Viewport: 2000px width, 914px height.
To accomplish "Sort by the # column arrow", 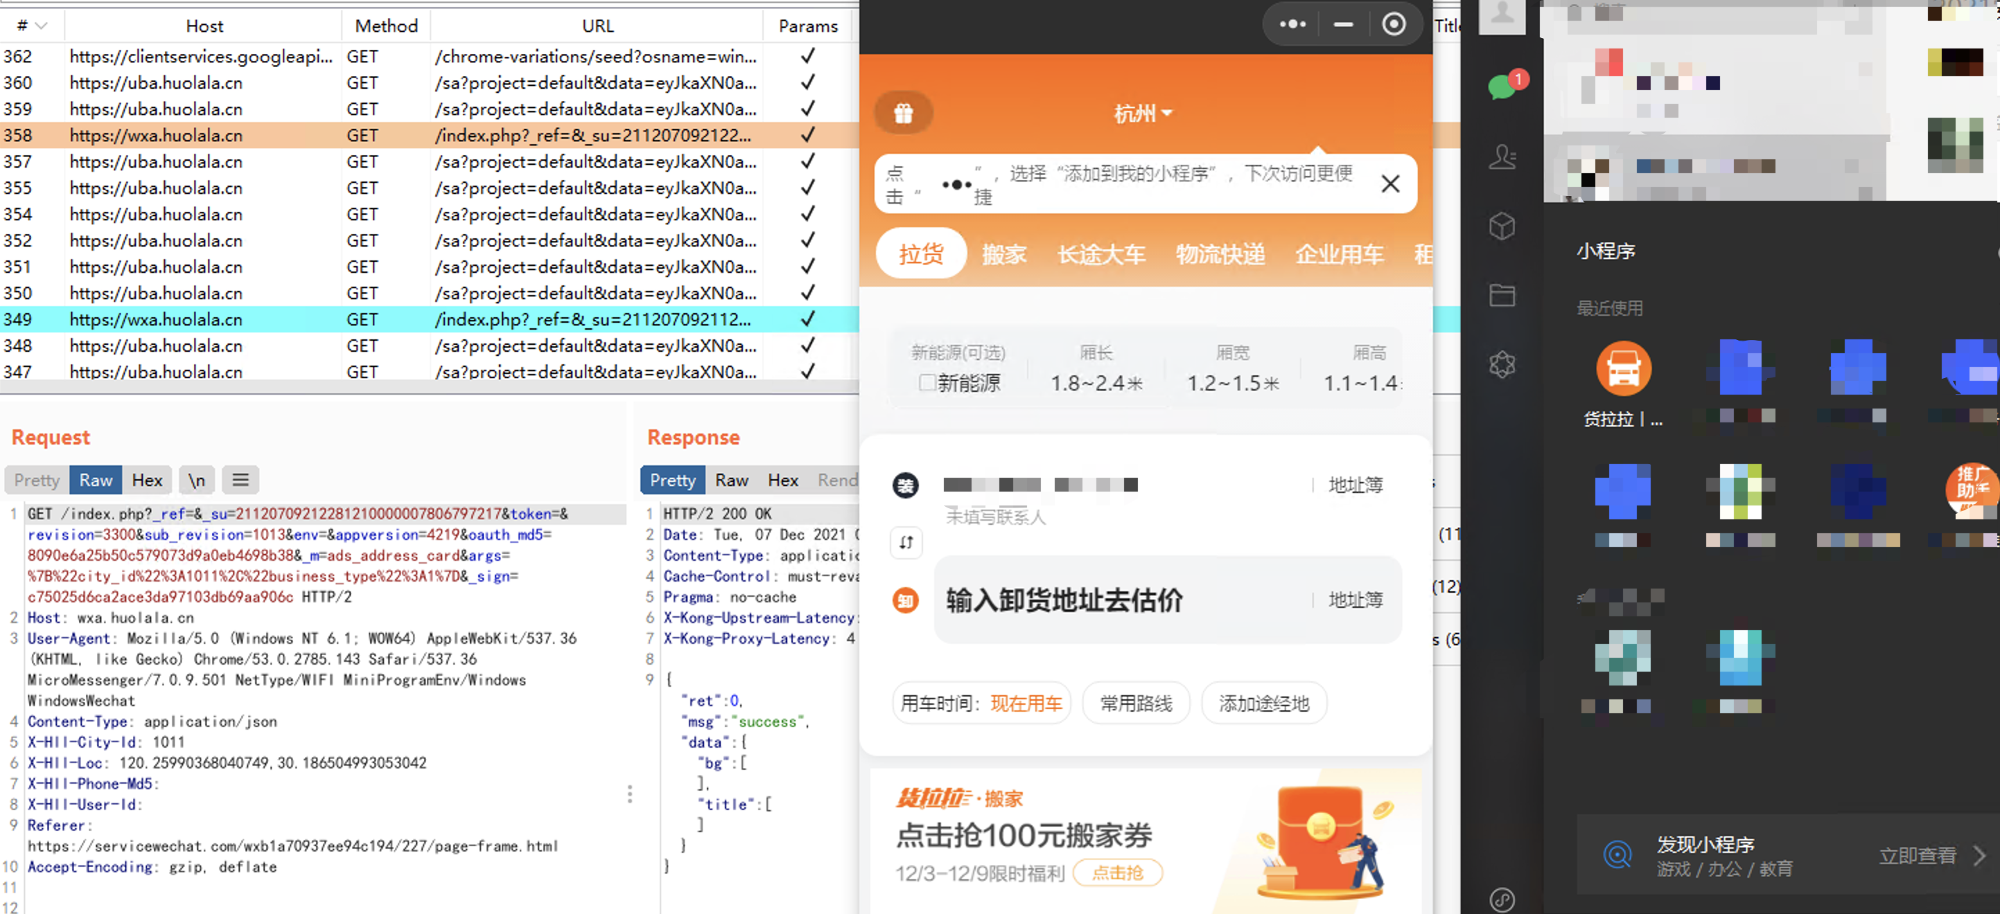I will point(41,26).
